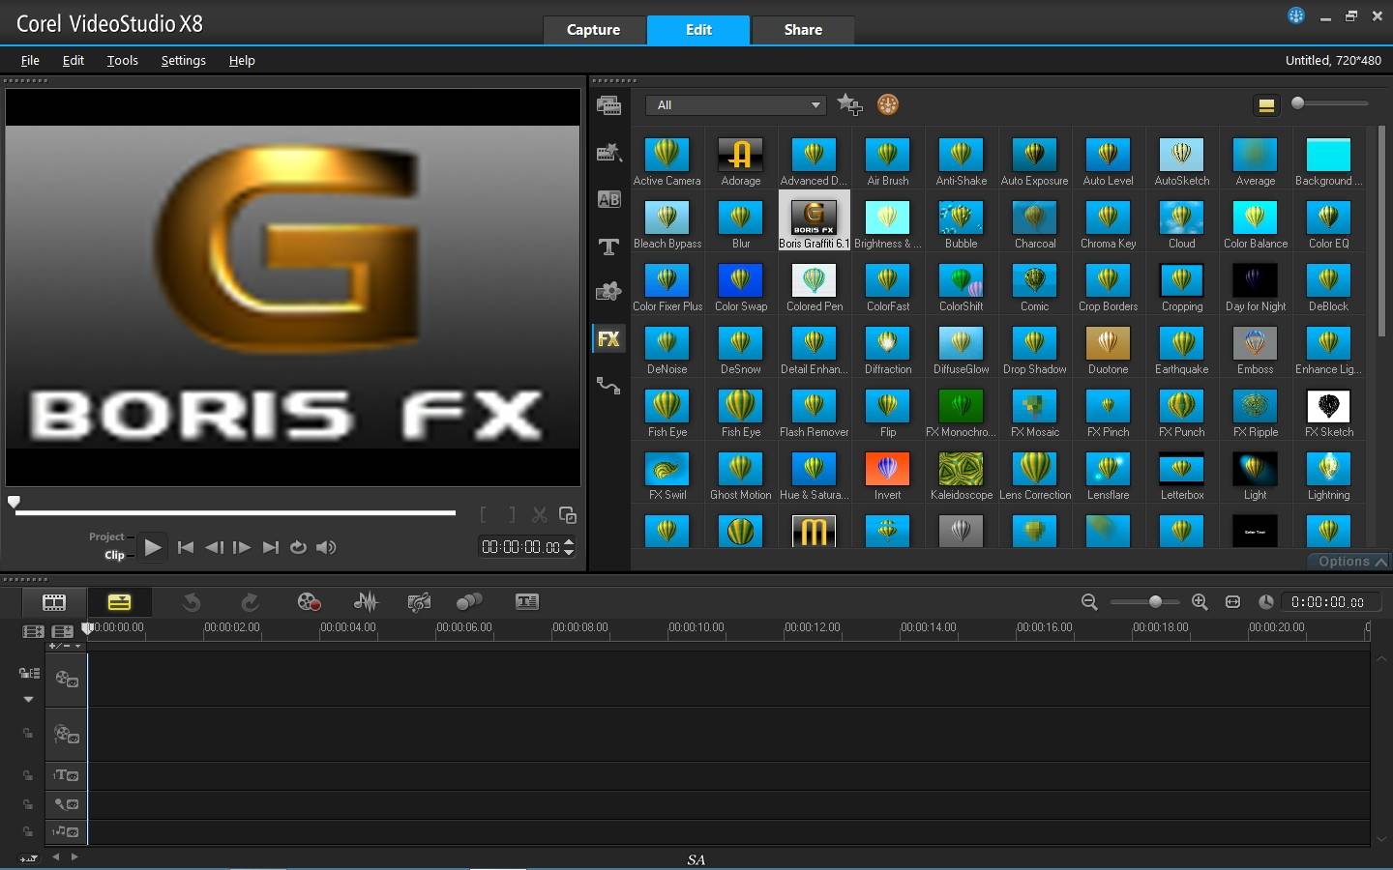The width and height of the screenshot is (1393, 870).
Task: Toggle the Title track icon
Action: pyautogui.click(x=67, y=775)
